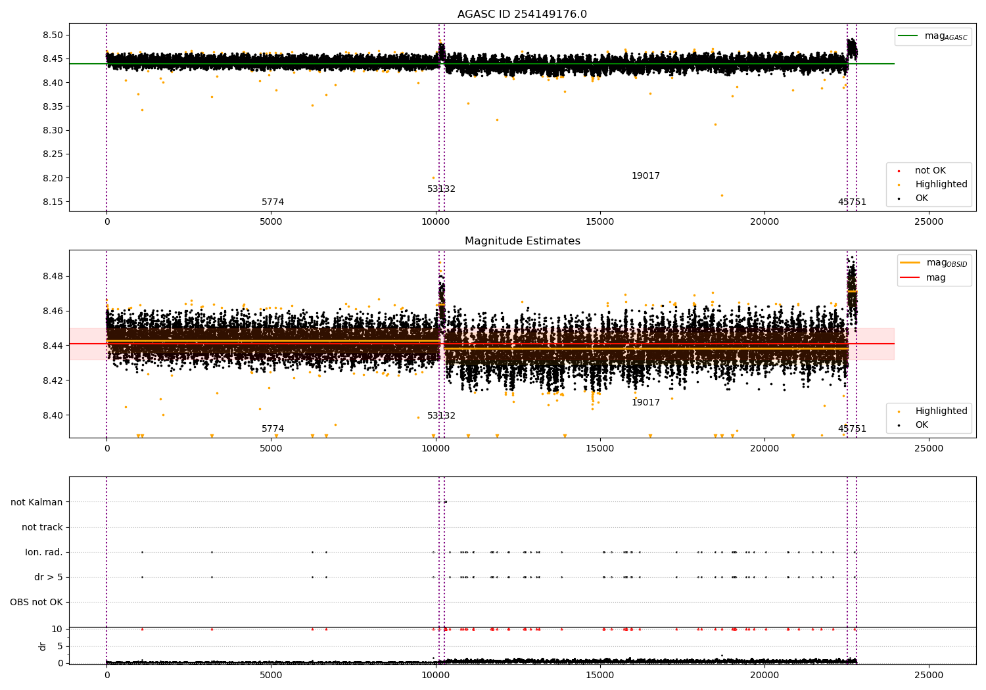Select the orange mag OBSID legend line
The image size is (986, 690).
coord(910,263)
